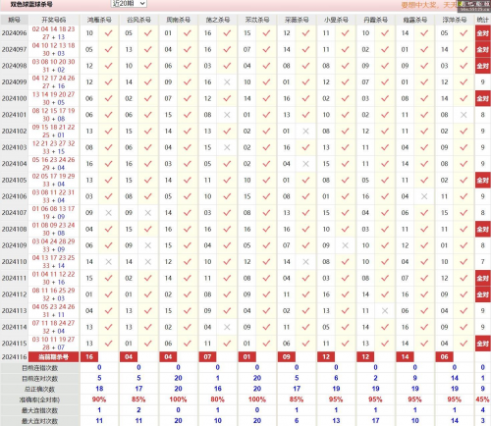Select upcoming period number 2024116
Screen dimensions: 491x426
click(14, 357)
